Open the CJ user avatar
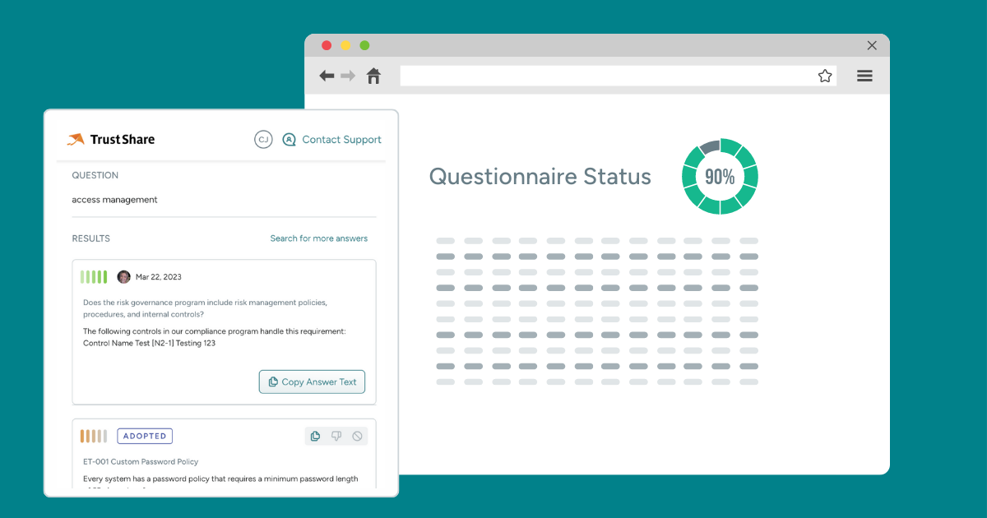Screen dimensions: 987x518 [263, 140]
